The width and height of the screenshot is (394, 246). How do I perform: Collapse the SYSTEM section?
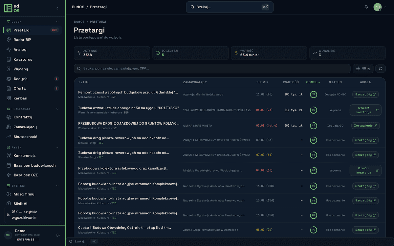57,186
